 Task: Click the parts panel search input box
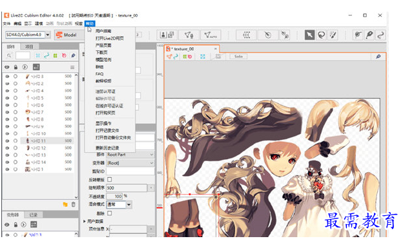(x=23, y=55)
